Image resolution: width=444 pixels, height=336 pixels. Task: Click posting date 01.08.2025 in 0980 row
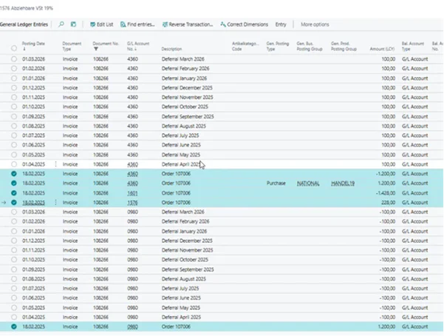click(x=33, y=279)
